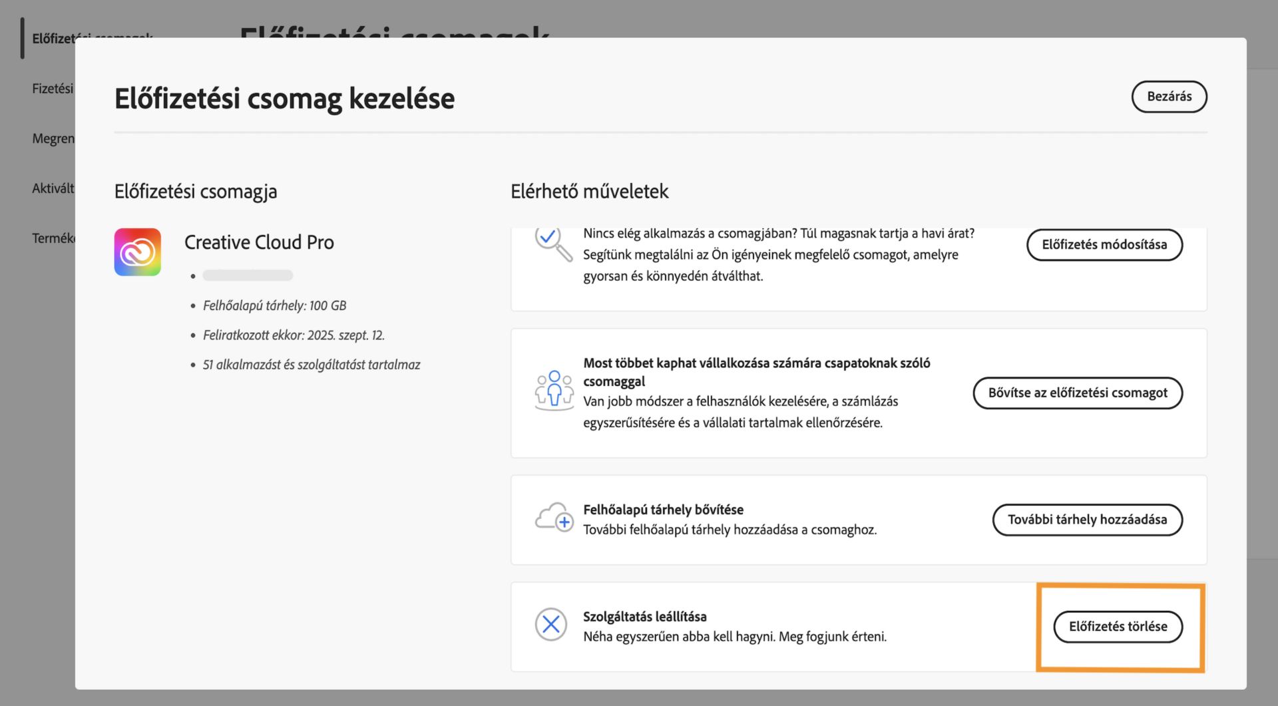This screenshot has width=1278, height=706.
Task: Click the Felhőalapú tárhely bővítése title
Action: (663, 510)
